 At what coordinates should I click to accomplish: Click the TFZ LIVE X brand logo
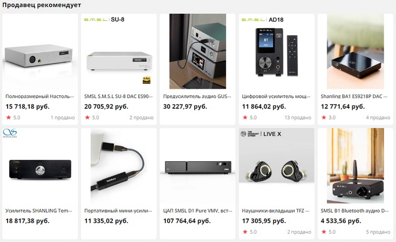pos(261,134)
